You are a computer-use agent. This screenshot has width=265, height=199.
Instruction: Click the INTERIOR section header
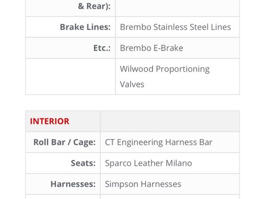point(49,121)
